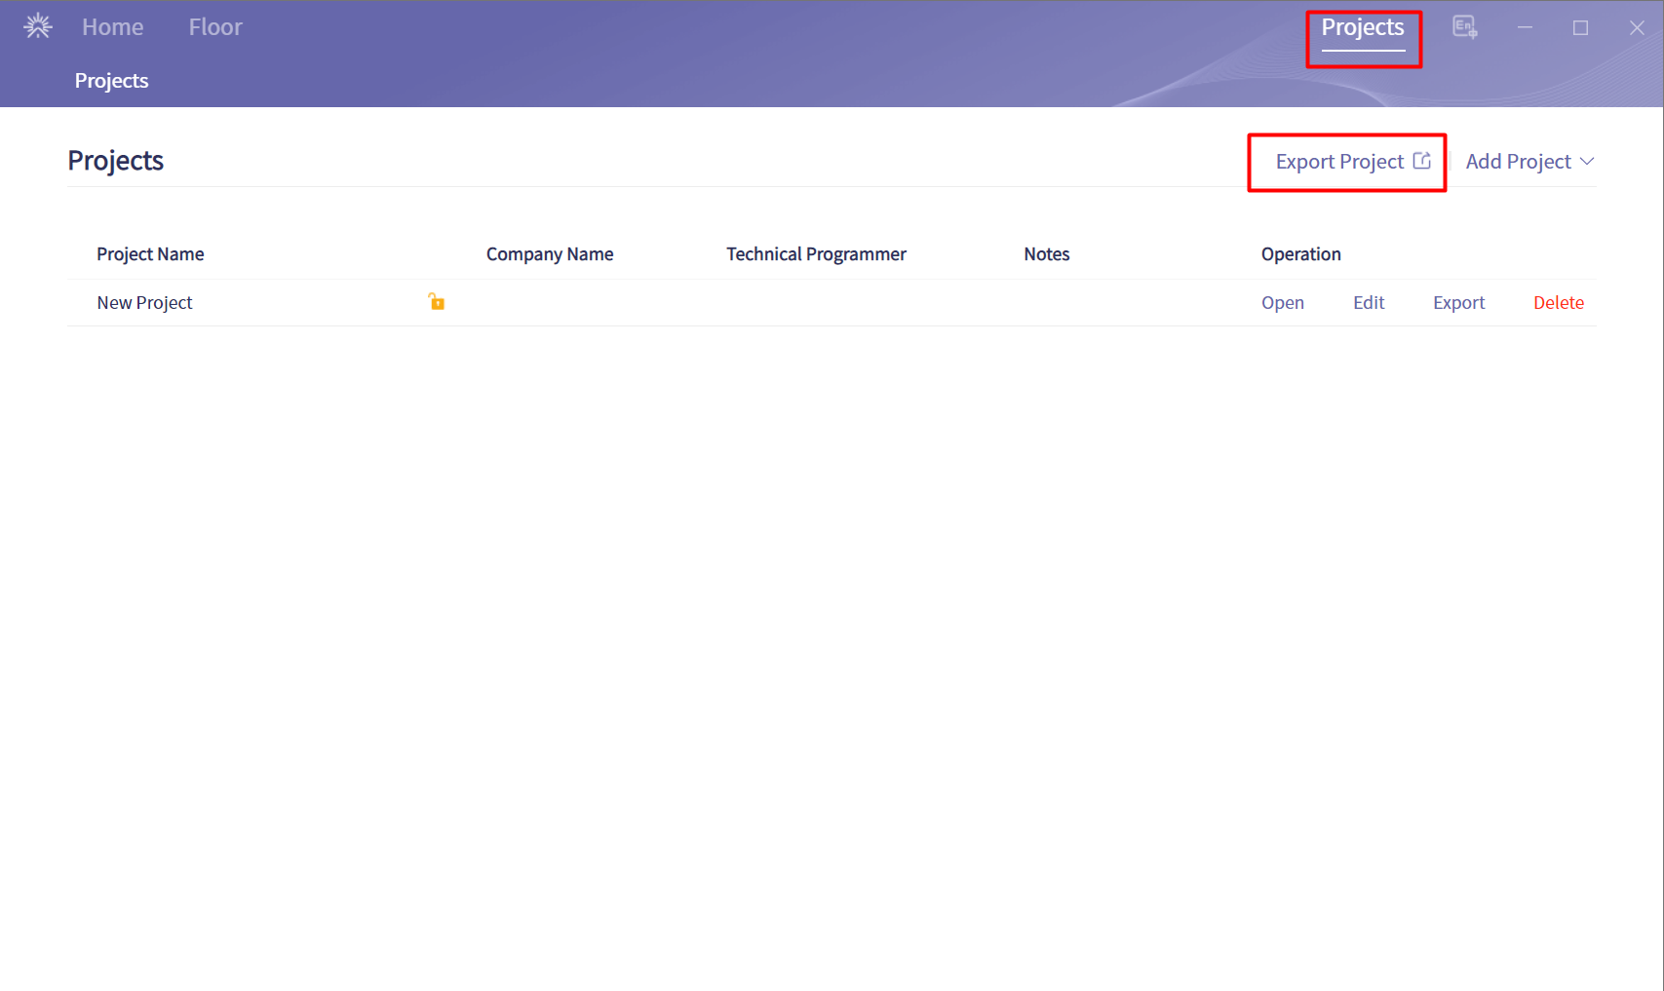Select the Projects sub-tab under Home
The image size is (1664, 991).
pyautogui.click(x=111, y=81)
